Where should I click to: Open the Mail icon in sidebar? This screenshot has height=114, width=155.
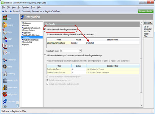pyautogui.click(x=5, y=53)
